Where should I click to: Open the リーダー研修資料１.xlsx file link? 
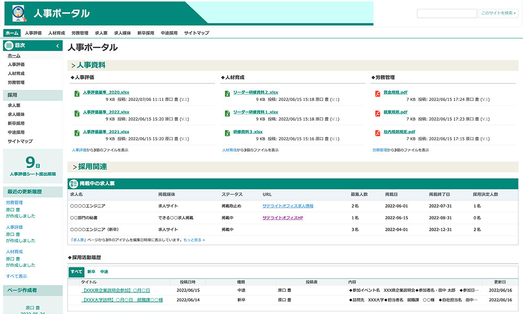click(256, 112)
